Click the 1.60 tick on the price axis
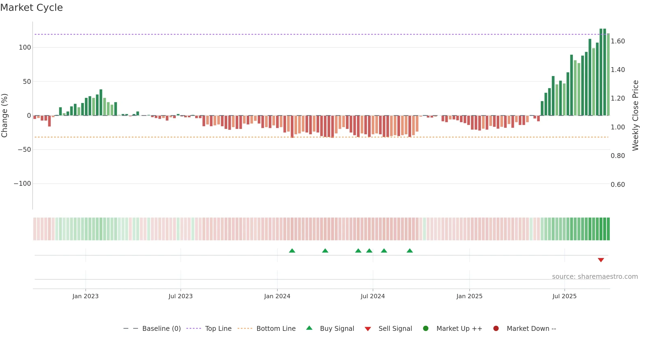The width and height of the screenshot is (647, 364). tap(618, 41)
